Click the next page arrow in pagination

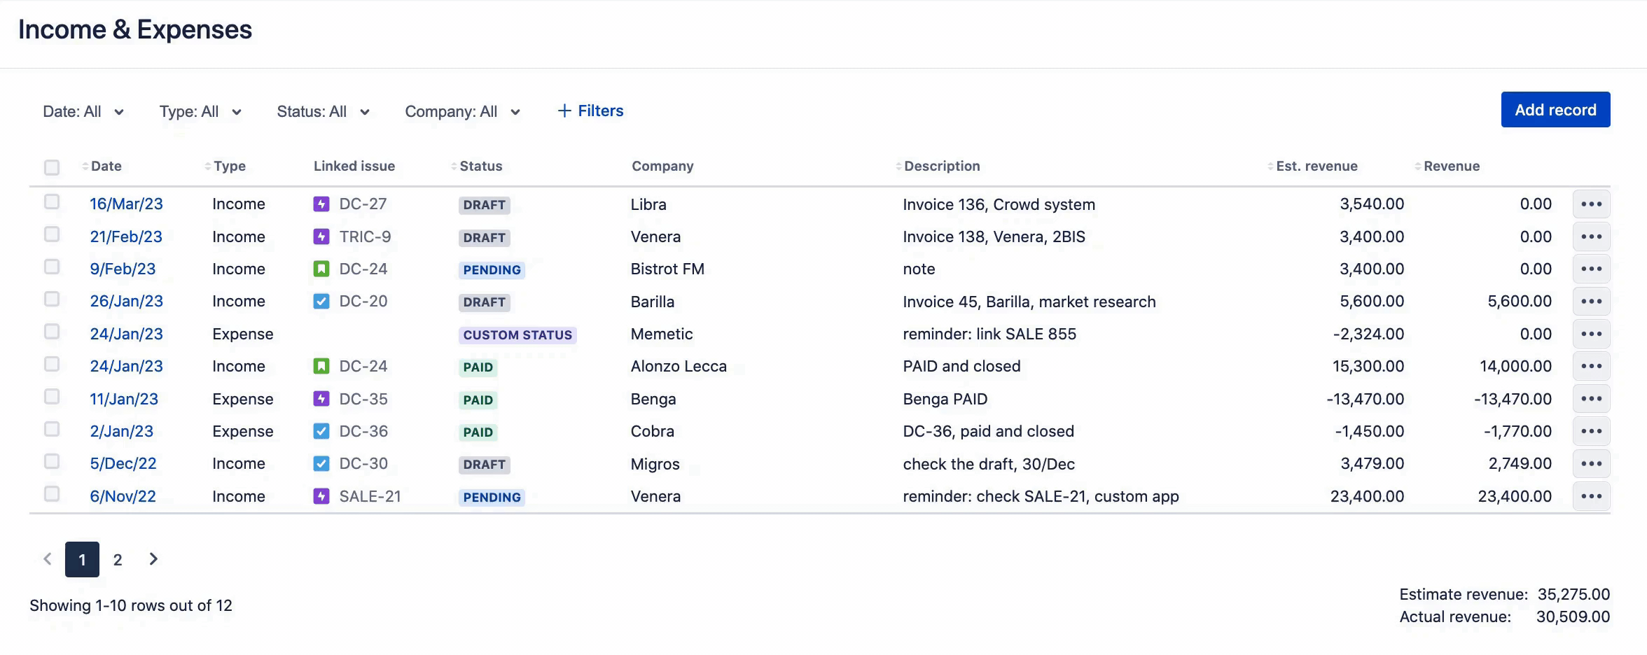(153, 559)
